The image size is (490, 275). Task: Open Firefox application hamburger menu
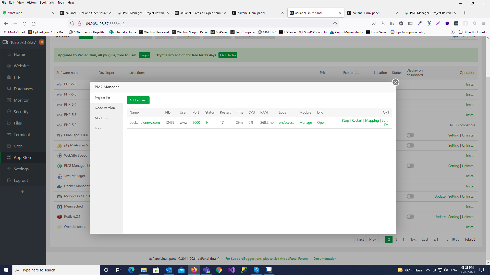(x=484, y=23)
